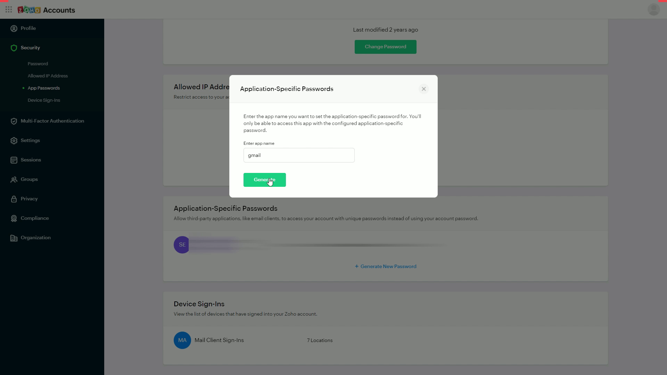This screenshot has width=667, height=375.
Task: Open the user avatar menu
Action: (653, 9)
